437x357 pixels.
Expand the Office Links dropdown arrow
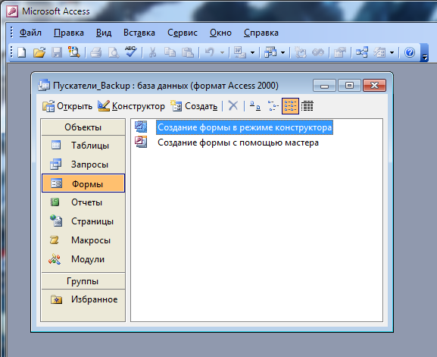coord(252,52)
